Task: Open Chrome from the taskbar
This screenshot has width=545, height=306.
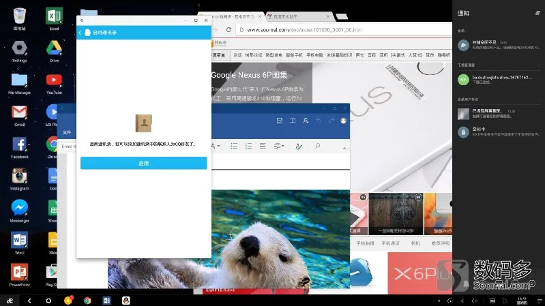Action: 87,301
